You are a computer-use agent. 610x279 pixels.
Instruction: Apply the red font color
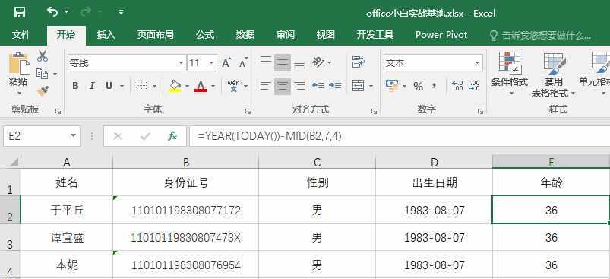click(201, 86)
